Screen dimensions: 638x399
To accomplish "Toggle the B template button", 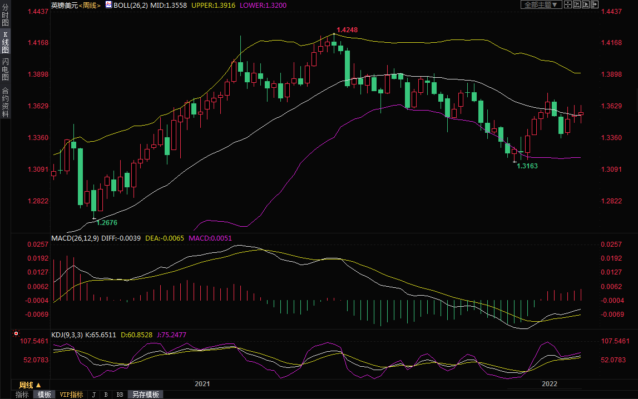I will coord(106,395).
